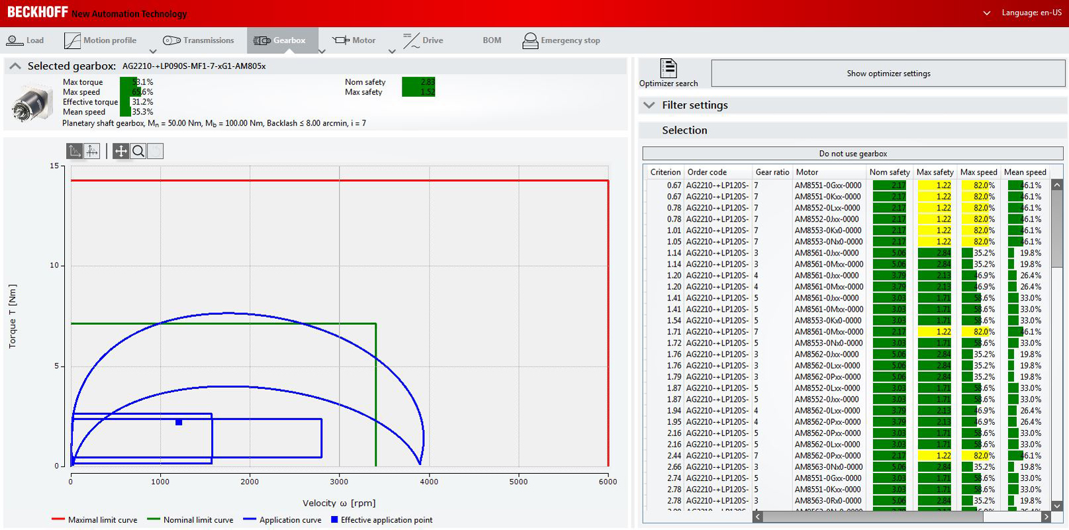Click the vertical scrollbar down arrow

point(1056,506)
